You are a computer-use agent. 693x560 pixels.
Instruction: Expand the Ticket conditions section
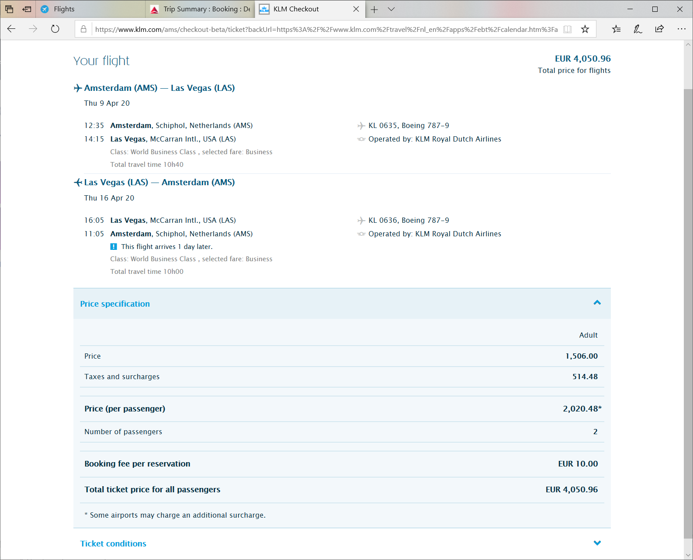[597, 543]
